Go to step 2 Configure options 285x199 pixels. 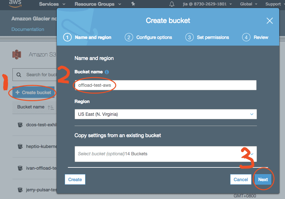tap(148, 37)
